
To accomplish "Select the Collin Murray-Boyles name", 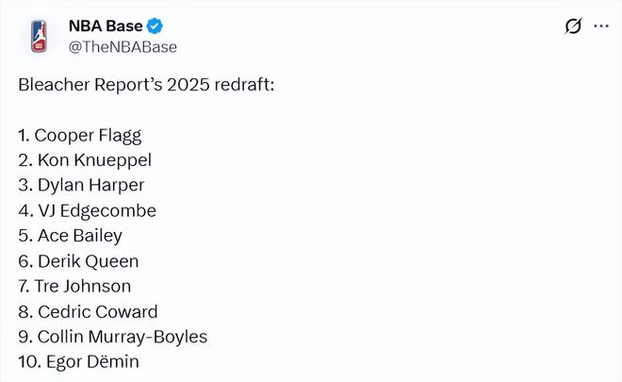I will [122, 337].
